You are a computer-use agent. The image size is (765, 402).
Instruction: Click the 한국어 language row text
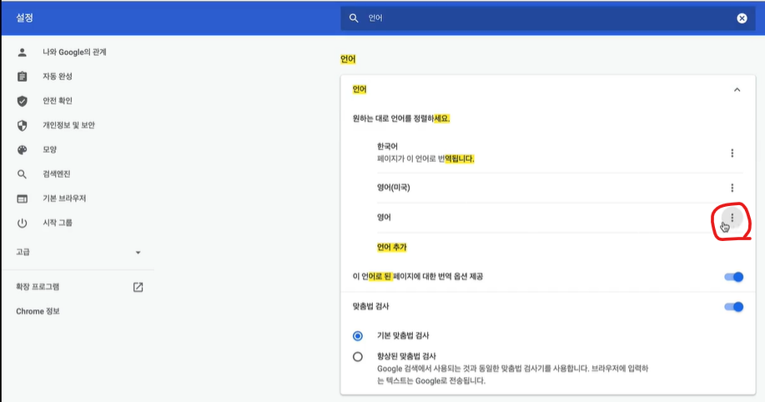coord(387,146)
